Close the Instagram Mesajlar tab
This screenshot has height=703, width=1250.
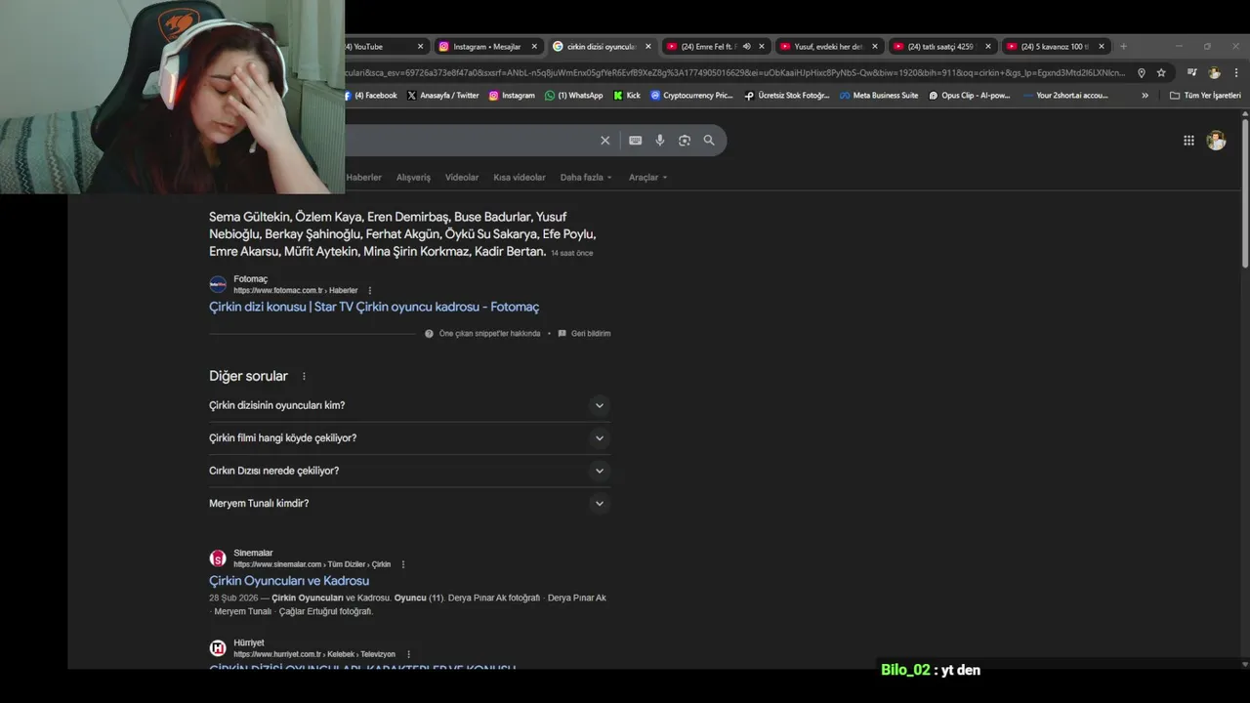coord(534,46)
